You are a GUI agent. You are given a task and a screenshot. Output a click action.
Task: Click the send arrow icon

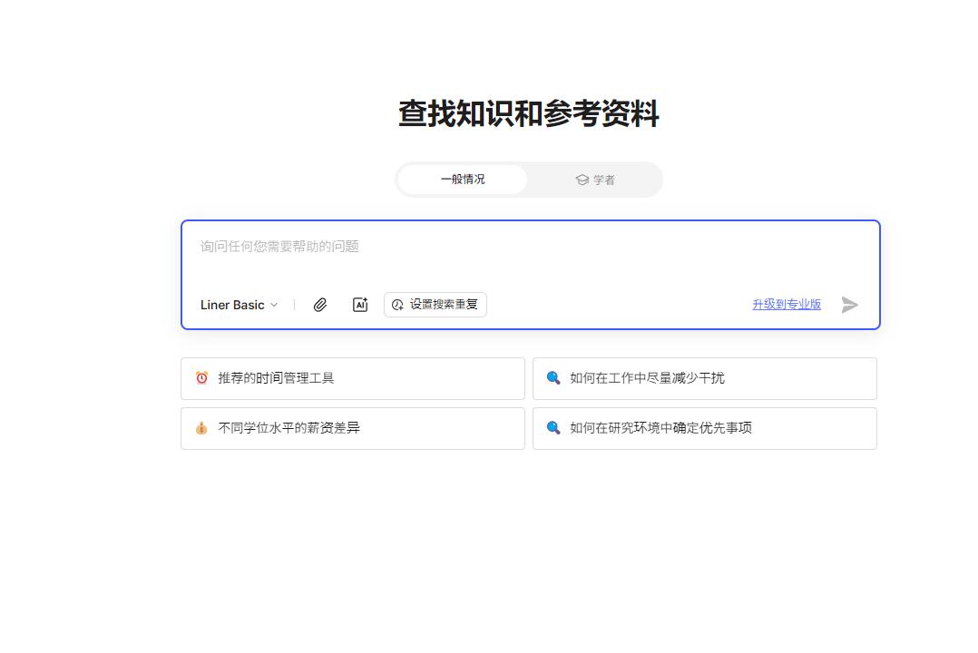[x=850, y=305]
